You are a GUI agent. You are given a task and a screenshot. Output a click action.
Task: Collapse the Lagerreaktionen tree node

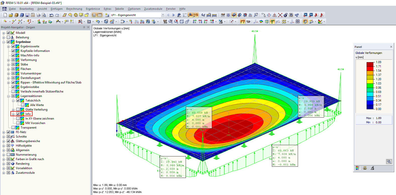coord(8,96)
